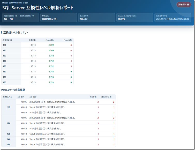Viewport: 195px width, 150px height.
Task: Click level 180 in the summary table
Action: [x=5, y=82]
